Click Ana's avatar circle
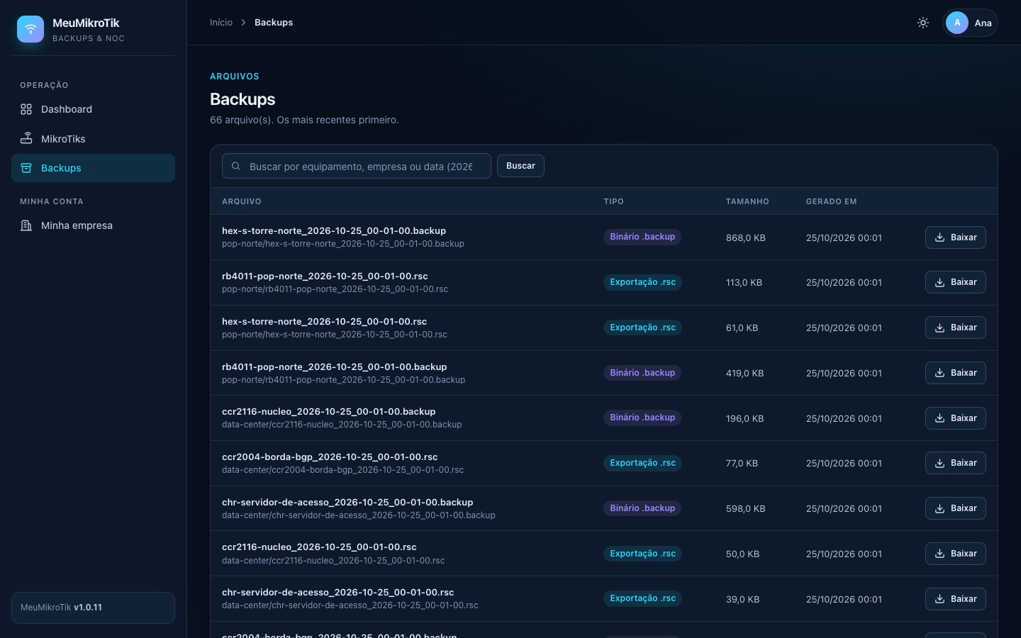Viewport: 1021px width, 638px height. (957, 23)
